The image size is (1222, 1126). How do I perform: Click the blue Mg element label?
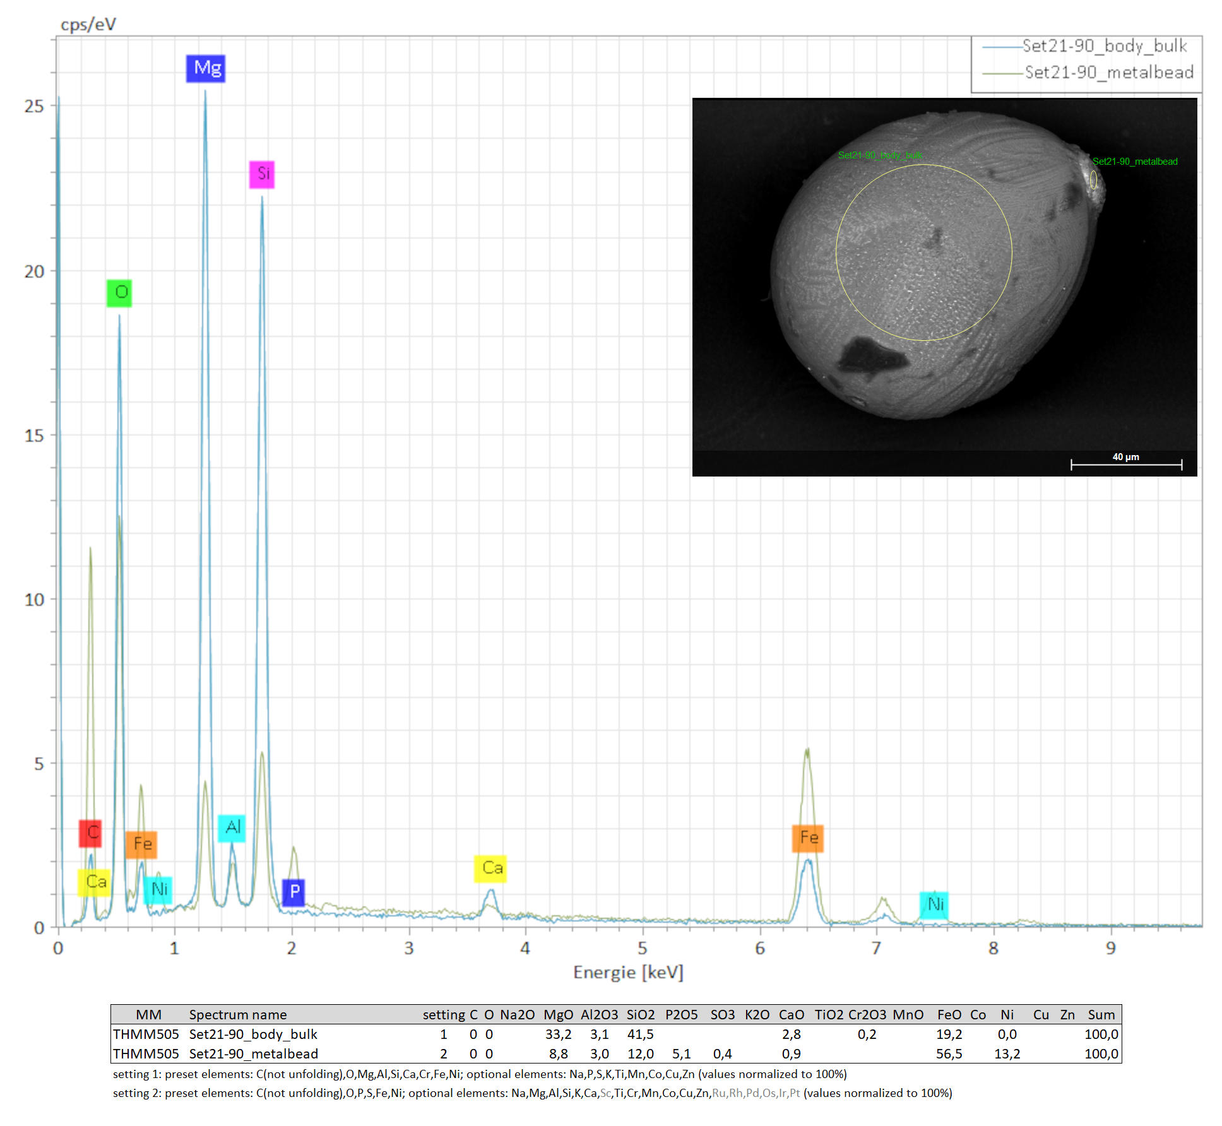pos(205,68)
